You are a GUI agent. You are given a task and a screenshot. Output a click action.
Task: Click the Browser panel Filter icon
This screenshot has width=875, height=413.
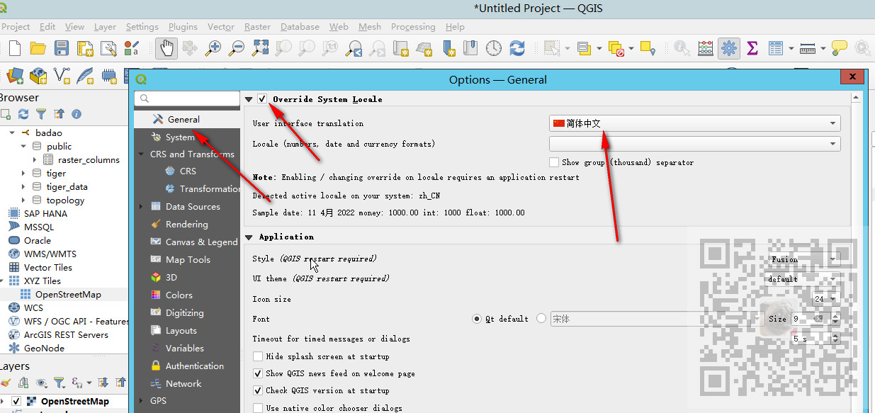tap(41, 114)
